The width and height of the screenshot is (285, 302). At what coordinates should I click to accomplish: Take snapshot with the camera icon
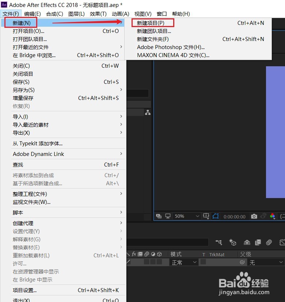pyautogui.click(x=254, y=216)
